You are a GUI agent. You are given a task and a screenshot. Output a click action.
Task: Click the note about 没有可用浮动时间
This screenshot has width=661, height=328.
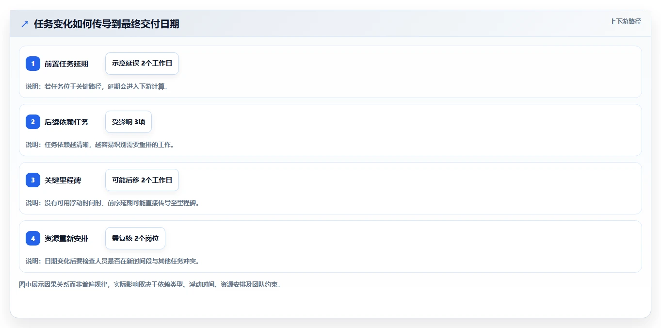tap(113, 203)
